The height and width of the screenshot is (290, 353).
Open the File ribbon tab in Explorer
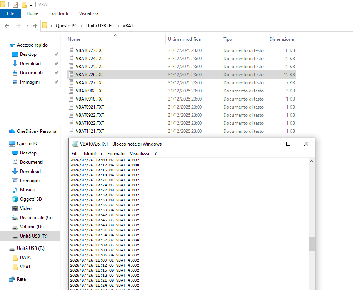tap(10, 13)
